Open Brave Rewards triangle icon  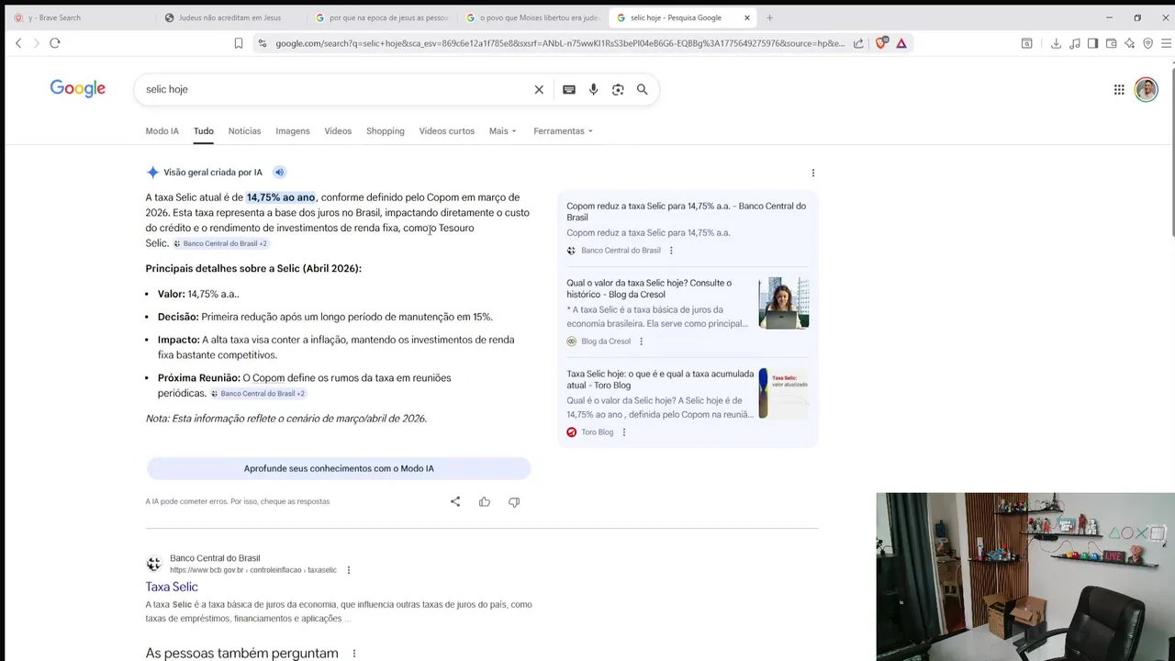(x=901, y=43)
